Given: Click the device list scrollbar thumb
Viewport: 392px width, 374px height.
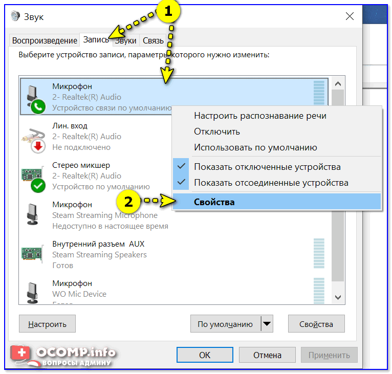Looking at the screenshot, I should pyautogui.click(x=338, y=185).
